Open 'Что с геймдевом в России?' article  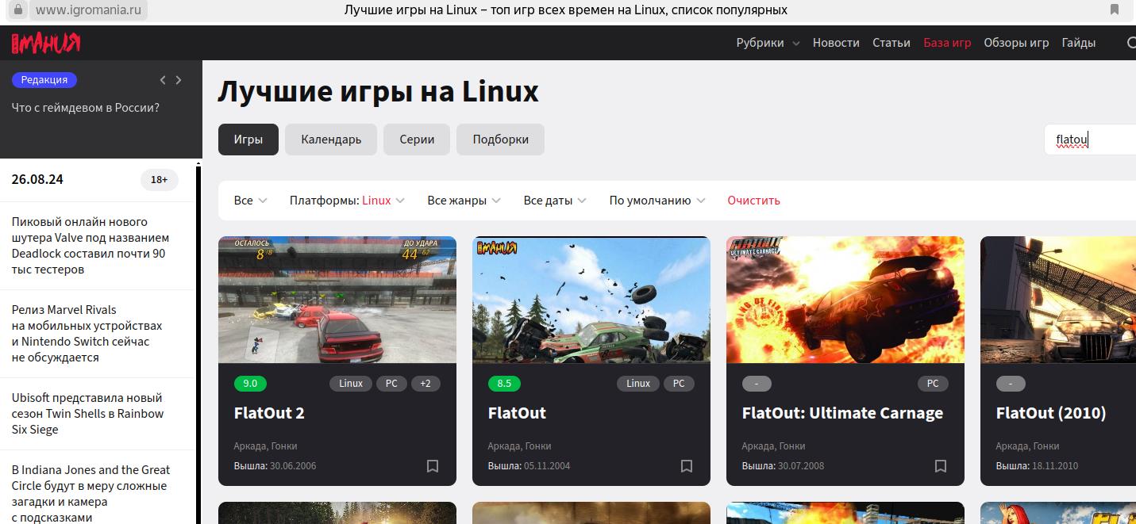(86, 108)
